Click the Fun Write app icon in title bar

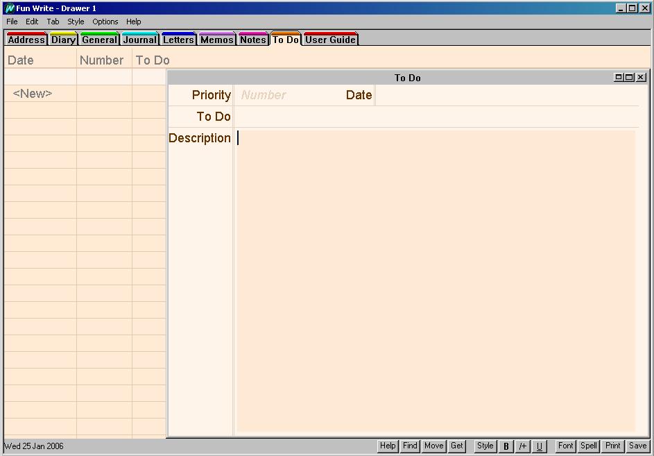pyautogui.click(x=9, y=8)
